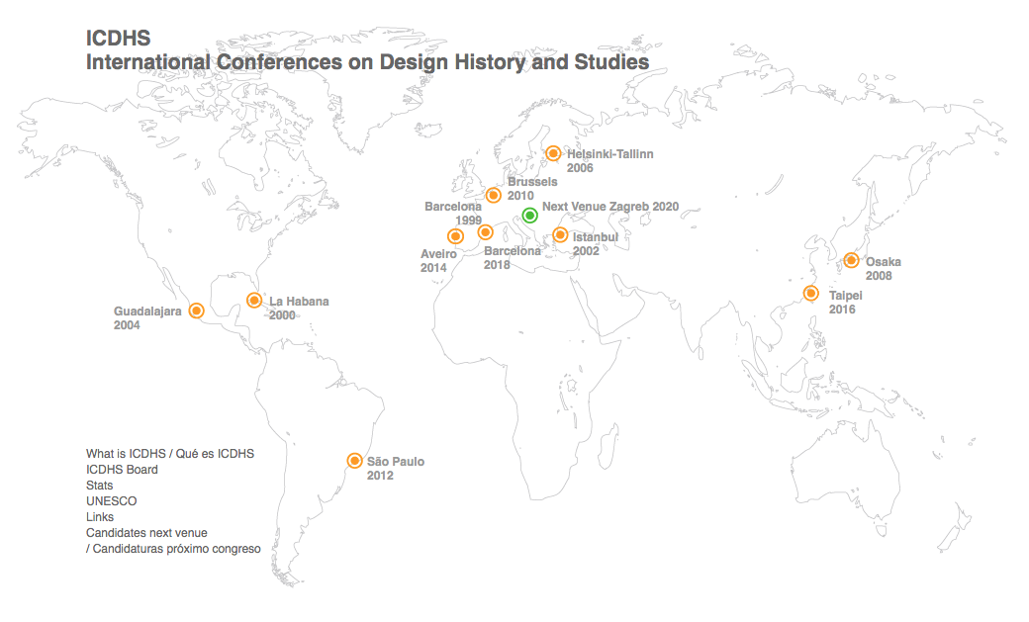Viewport: 1029px width, 622px height.
Task: Click the Next Venue Zagreb 2020 label
Action: click(x=610, y=207)
